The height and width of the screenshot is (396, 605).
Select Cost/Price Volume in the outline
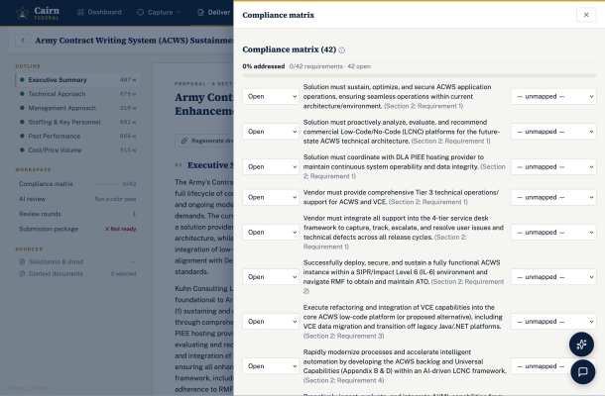pyautogui.click(x=77, y=150)
